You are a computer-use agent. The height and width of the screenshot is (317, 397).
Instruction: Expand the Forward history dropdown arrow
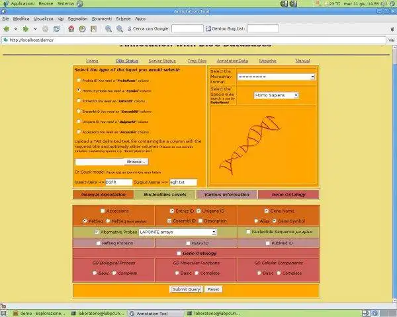[35, 29]
